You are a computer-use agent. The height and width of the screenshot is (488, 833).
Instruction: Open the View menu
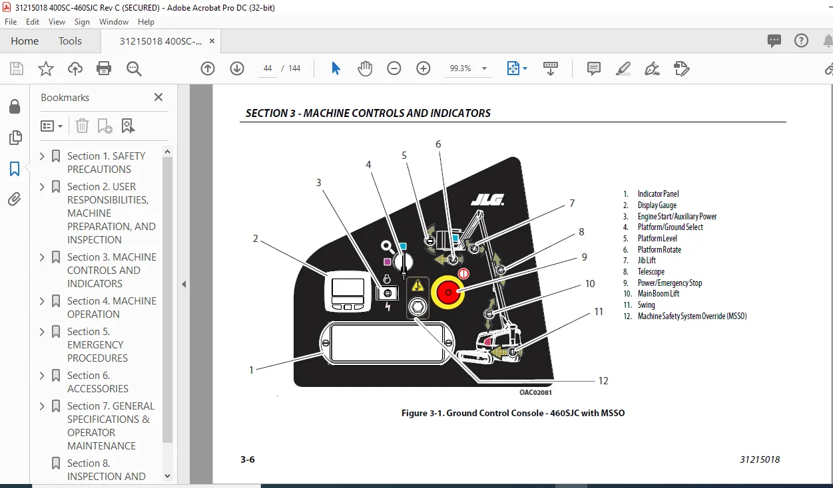coord(57,22)
